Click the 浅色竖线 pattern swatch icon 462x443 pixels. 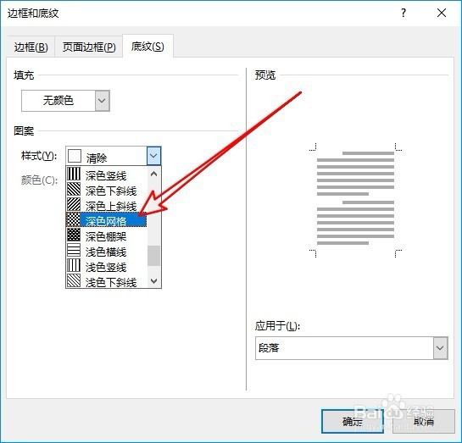coord(74,265)
